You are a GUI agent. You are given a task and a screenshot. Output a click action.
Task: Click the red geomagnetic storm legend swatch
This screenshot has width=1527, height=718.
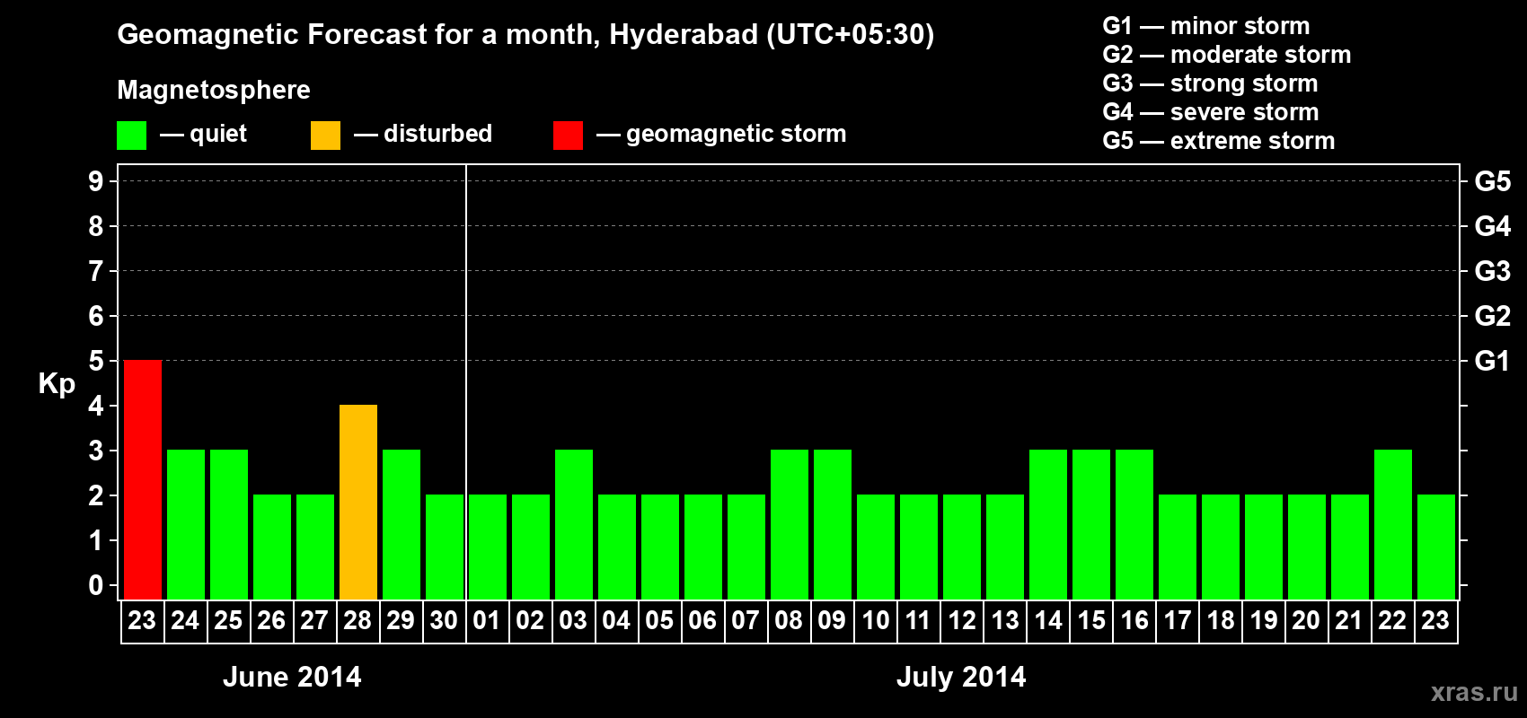[x=568, y=136]
